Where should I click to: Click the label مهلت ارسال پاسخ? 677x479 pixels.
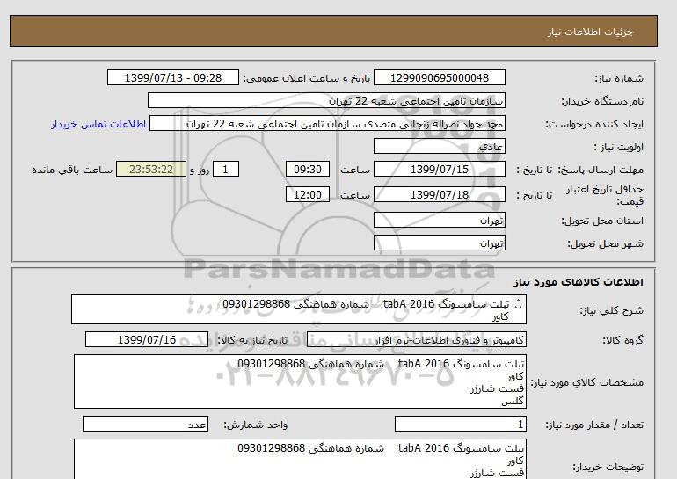(601, 170)
